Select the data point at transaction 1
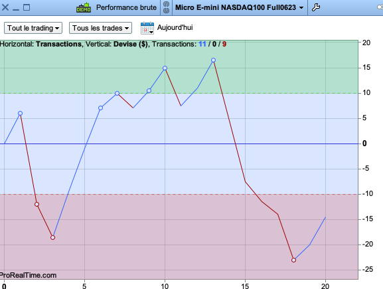Viewport: 383px width, 289px height. pyautogui.click(x=21, y=113)
